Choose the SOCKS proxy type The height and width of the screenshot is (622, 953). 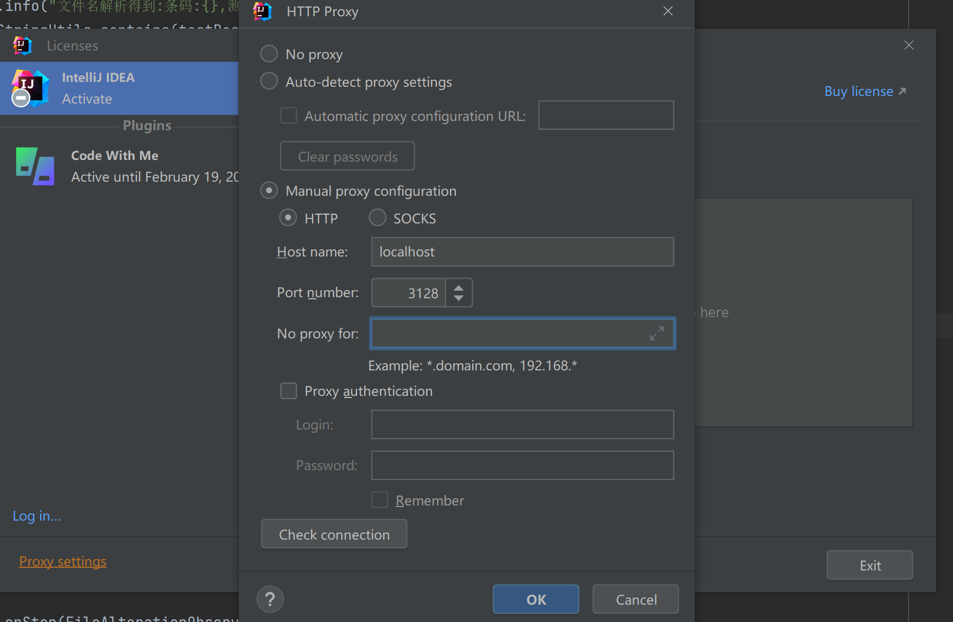[378, 218]
